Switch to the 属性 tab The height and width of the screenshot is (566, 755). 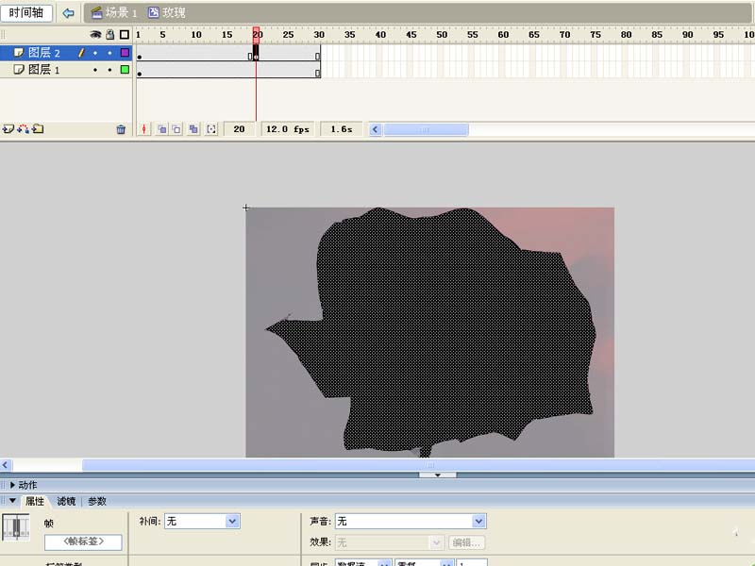[35, 501]
